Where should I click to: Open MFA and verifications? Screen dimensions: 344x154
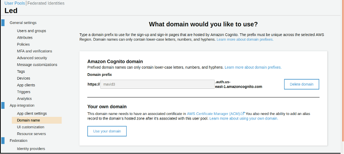(34, 51)
